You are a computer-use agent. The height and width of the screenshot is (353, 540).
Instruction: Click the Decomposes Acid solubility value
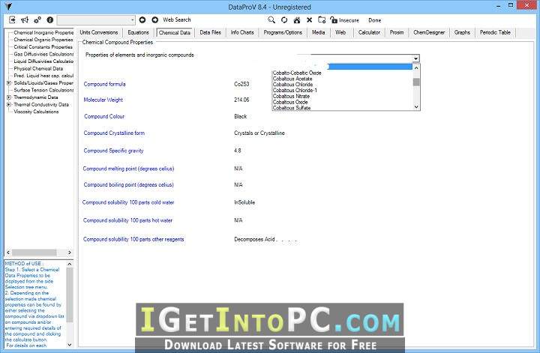click(x=256, y=239)
